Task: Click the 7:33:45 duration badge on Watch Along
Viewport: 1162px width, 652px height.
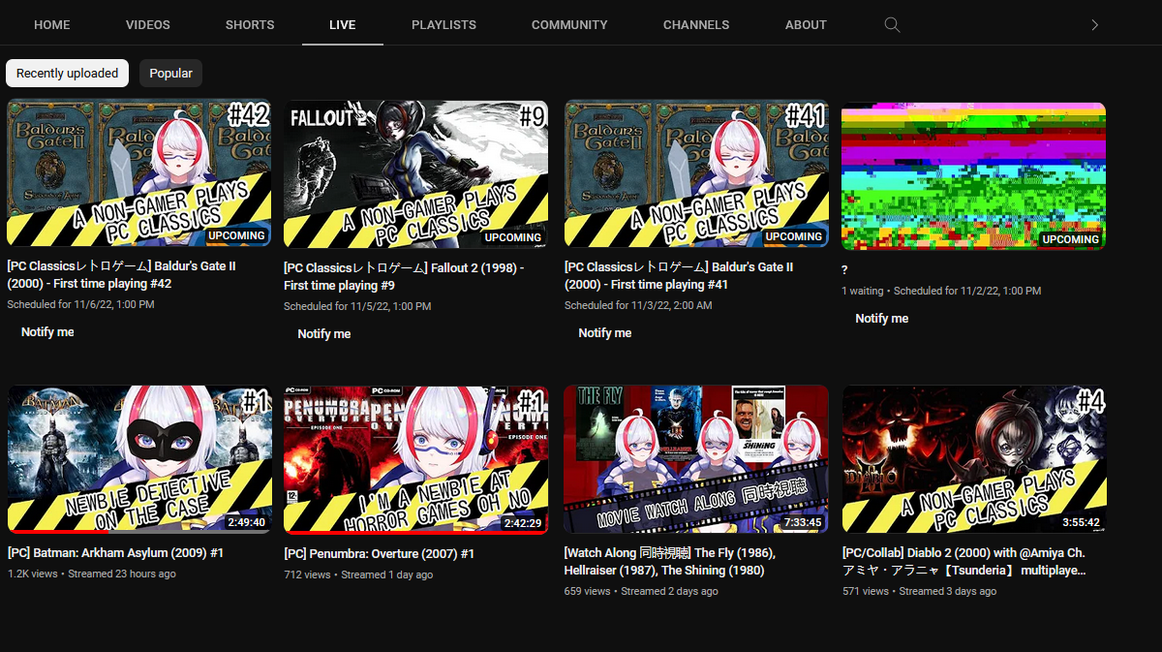Action: 803,522
